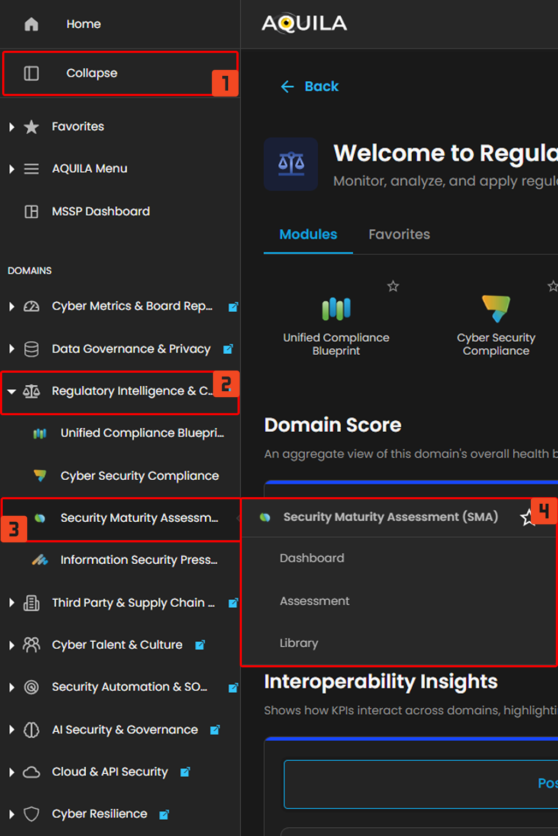Open Cyber Metrics external link icon
The image size is (558, 836).
pyautogui.click(x=233, y=307)
